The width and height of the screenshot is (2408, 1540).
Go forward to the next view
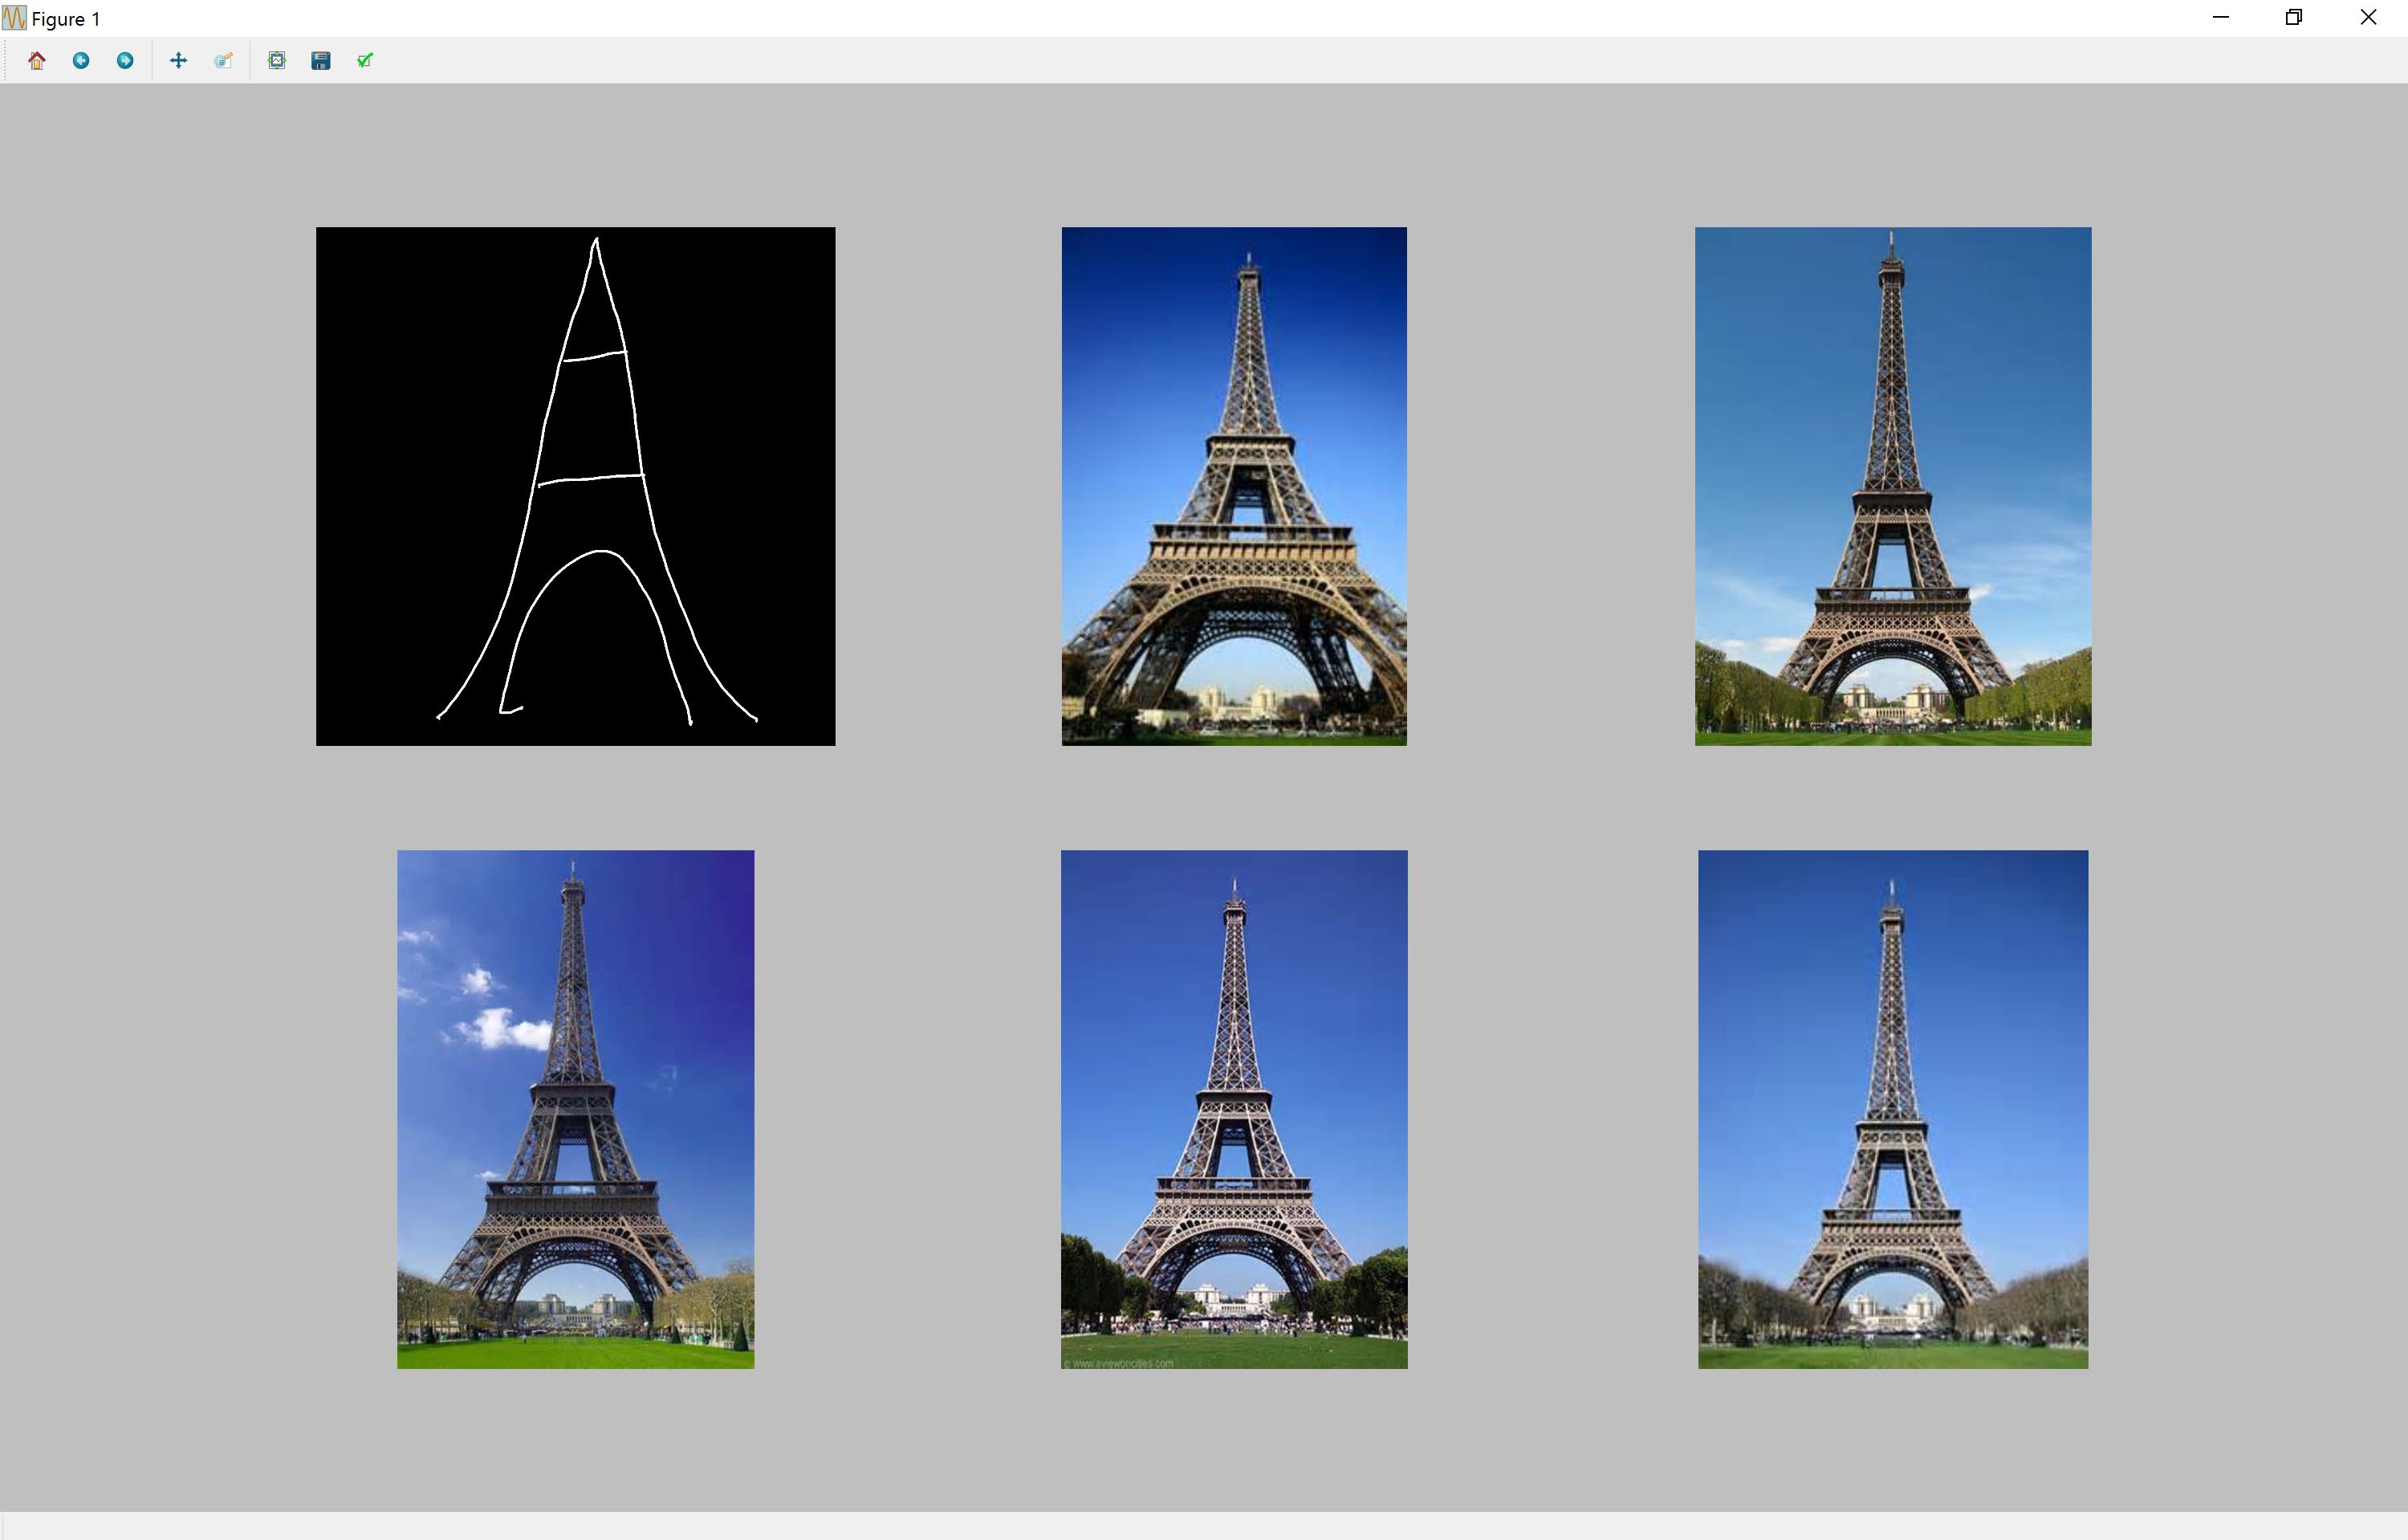(x=125, y=61)
